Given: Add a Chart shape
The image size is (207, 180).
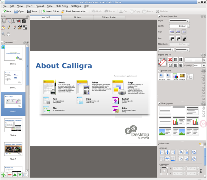Looking at the screenshot, I should point(175,77).
